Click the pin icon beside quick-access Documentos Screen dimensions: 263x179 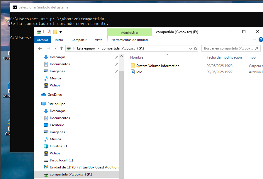coord(117,64)
